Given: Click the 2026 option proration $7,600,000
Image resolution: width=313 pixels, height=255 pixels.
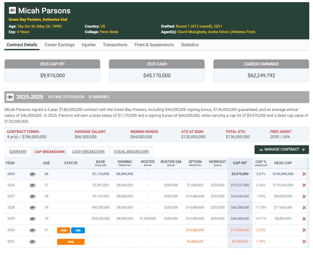Looking at the screenshot, I should point(195,185).
